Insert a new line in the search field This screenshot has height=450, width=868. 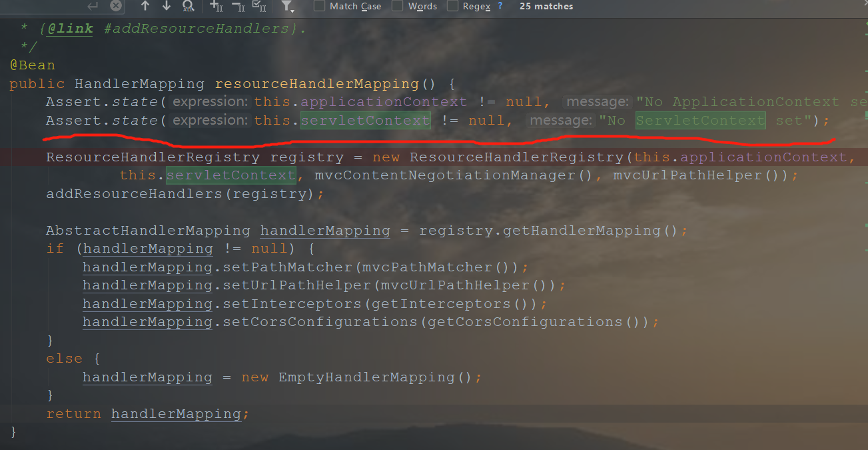click(x=93, y=6)
